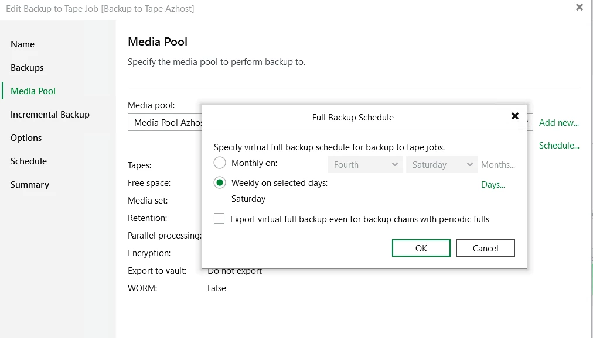The image size is (593, 338).
Task: Go to the Backups step
Action: (x=27, y=68)
